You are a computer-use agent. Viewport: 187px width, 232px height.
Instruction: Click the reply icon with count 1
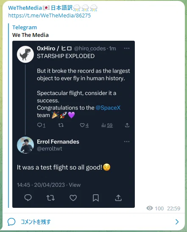[41, 125]
